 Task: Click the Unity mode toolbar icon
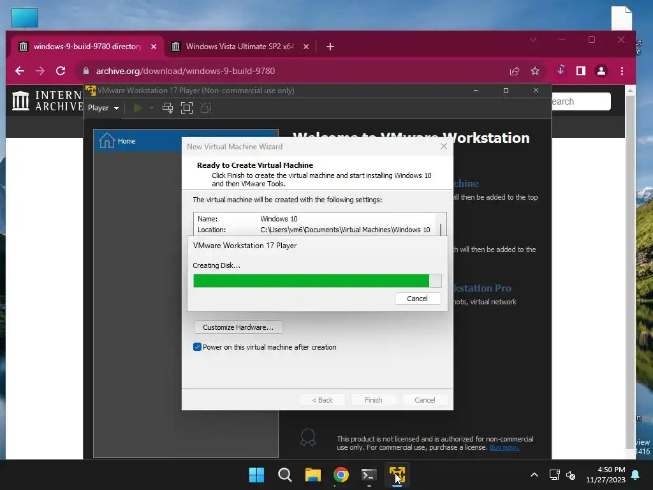206,108
